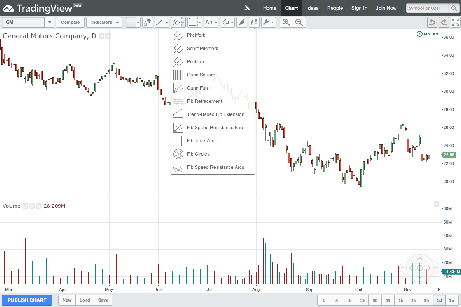Viewport: 461px width, 307px height.
Task: Enter fullscreen chart mode
Action: tap(455, 23)
